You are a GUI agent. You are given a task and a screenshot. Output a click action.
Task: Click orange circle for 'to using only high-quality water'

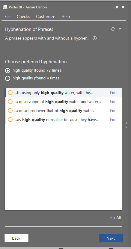pyautogui.click(x=10, y=93)
